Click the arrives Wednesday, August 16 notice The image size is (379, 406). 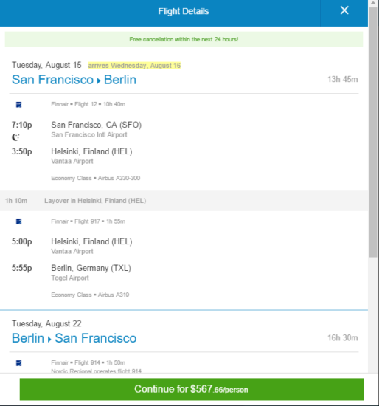pyautogui.click(x=134, y=66)
